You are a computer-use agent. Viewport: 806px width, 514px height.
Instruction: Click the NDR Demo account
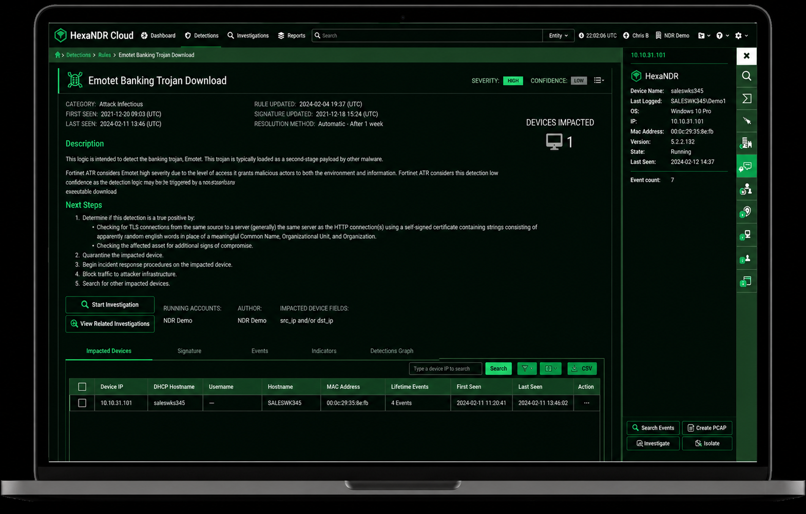coord(673,35)
